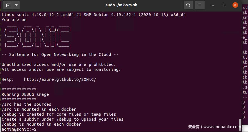Click the SONiC ASCII art logo
The height and width of the screenshot is (132, 248).
point(38,35)
